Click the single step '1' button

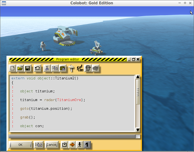87,145
